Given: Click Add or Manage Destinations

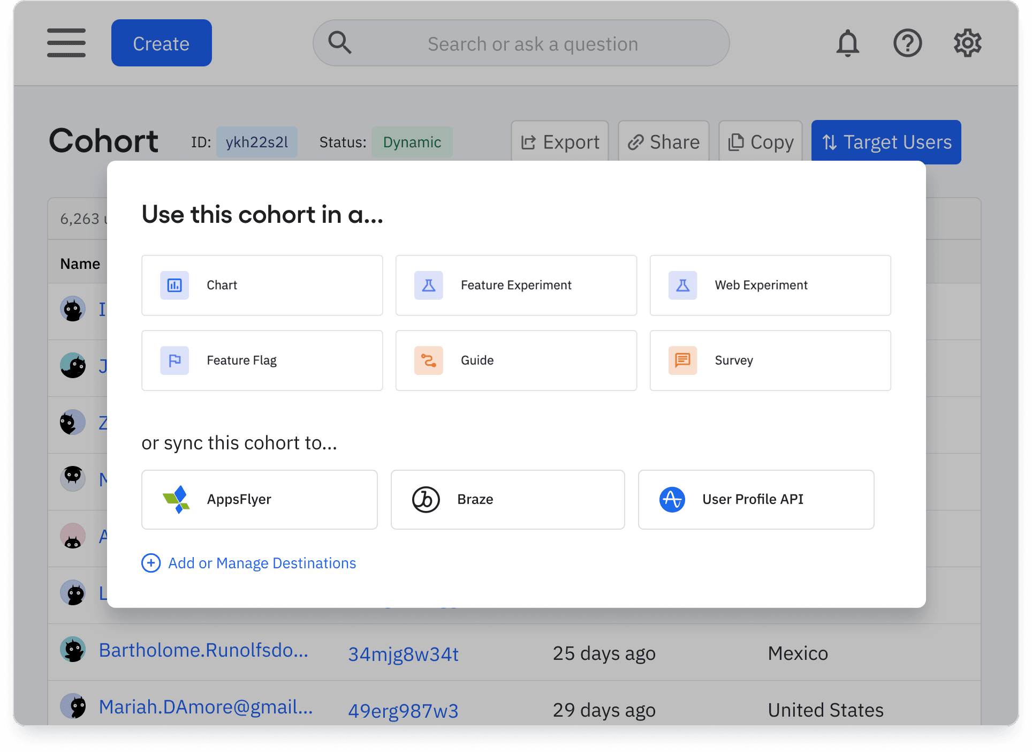Looking at the screenshot, I should (x=248, y=563).
